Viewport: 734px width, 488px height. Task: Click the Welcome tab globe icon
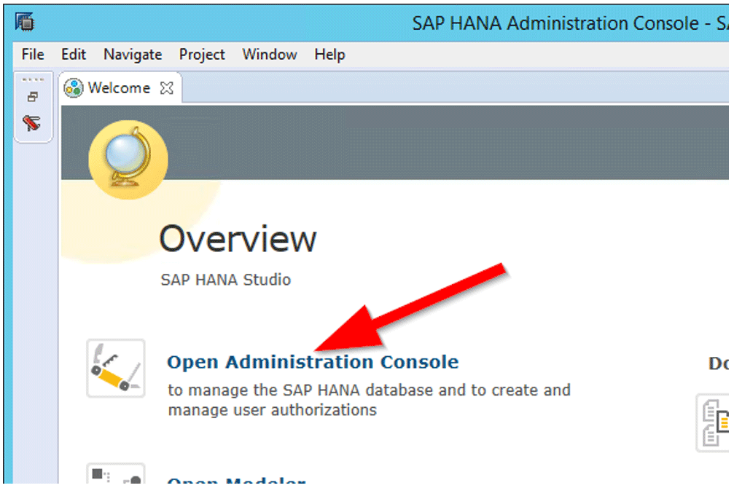pos(74,88)
